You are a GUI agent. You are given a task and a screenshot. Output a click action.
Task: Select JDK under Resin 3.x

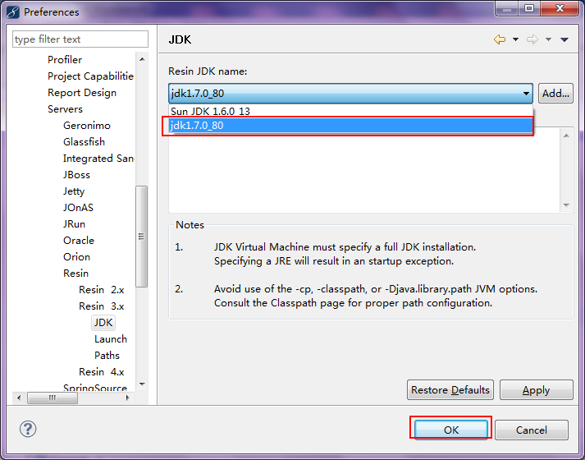103,323
